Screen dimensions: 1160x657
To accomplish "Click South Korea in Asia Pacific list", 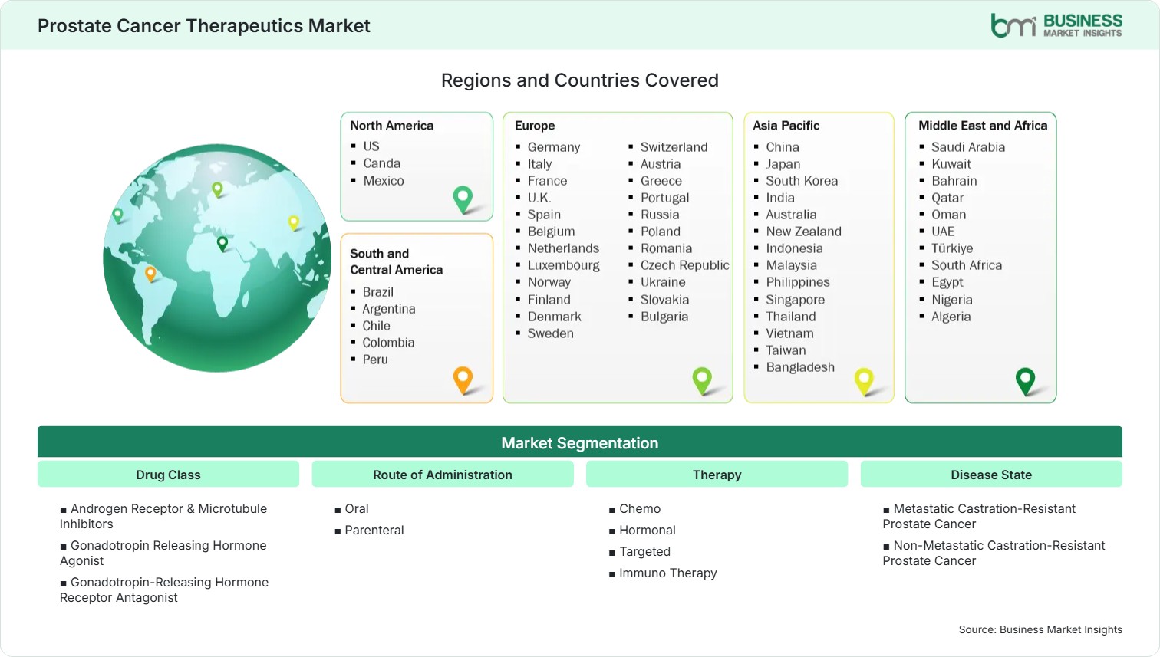I will pos(802,181).
